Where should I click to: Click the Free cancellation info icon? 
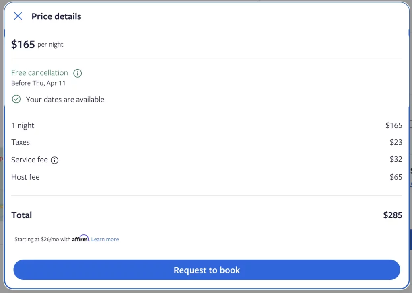(77, 73)
